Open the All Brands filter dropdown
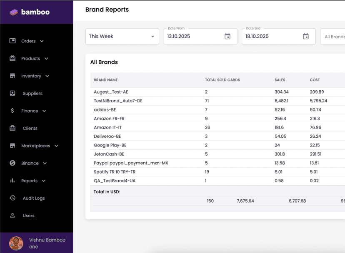The width and height of the screenshot is (345, 253). [333, 37]
